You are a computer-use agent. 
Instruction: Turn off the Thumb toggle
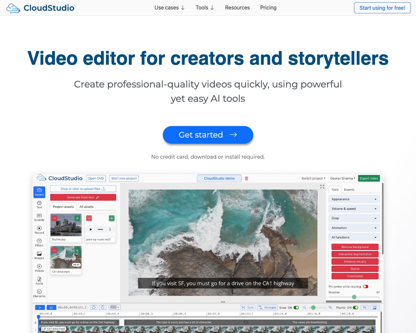click(x=355, y=307)
